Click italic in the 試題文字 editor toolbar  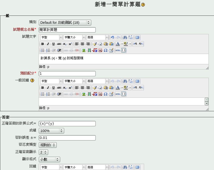click(x=48, y=44)
